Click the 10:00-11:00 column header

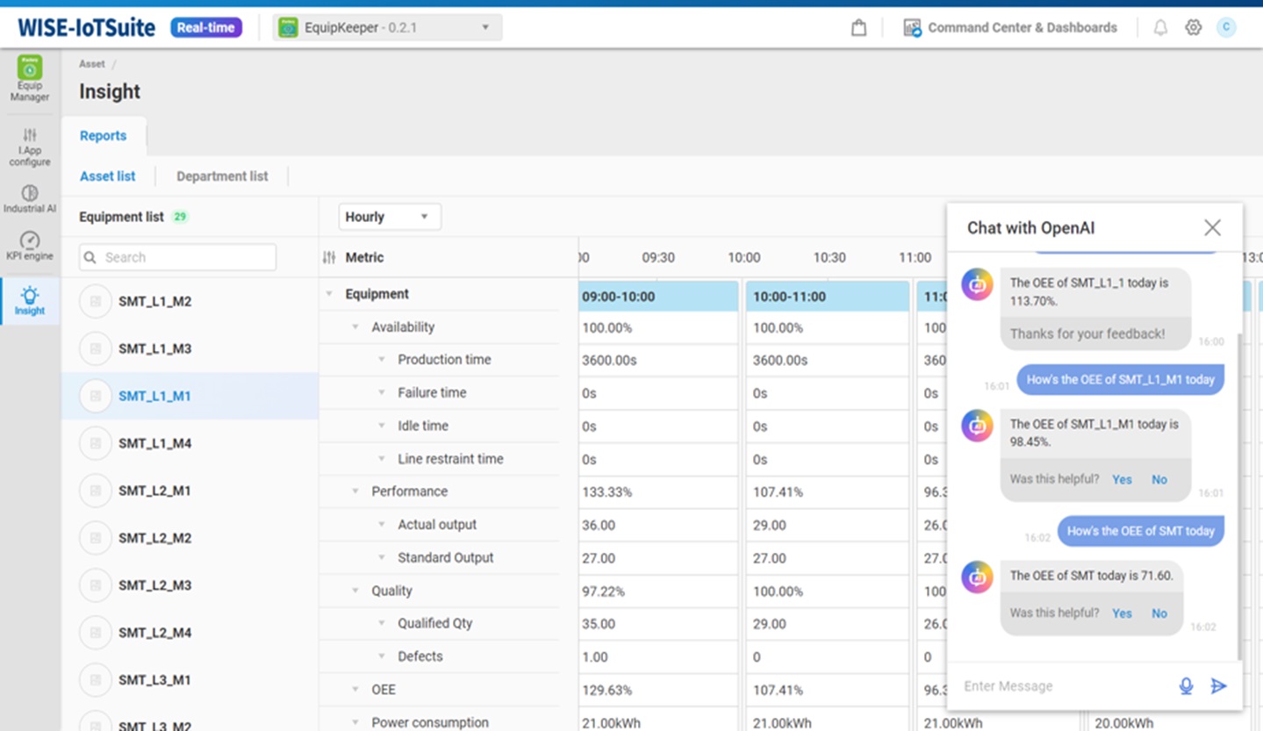click(828, 297)
